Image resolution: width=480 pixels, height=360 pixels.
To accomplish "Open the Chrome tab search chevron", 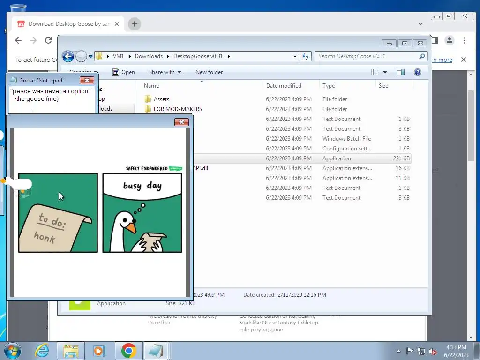I will pos(420,24).
